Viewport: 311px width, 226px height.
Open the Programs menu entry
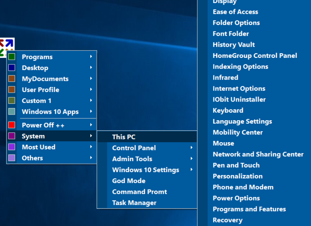point(52,57)
